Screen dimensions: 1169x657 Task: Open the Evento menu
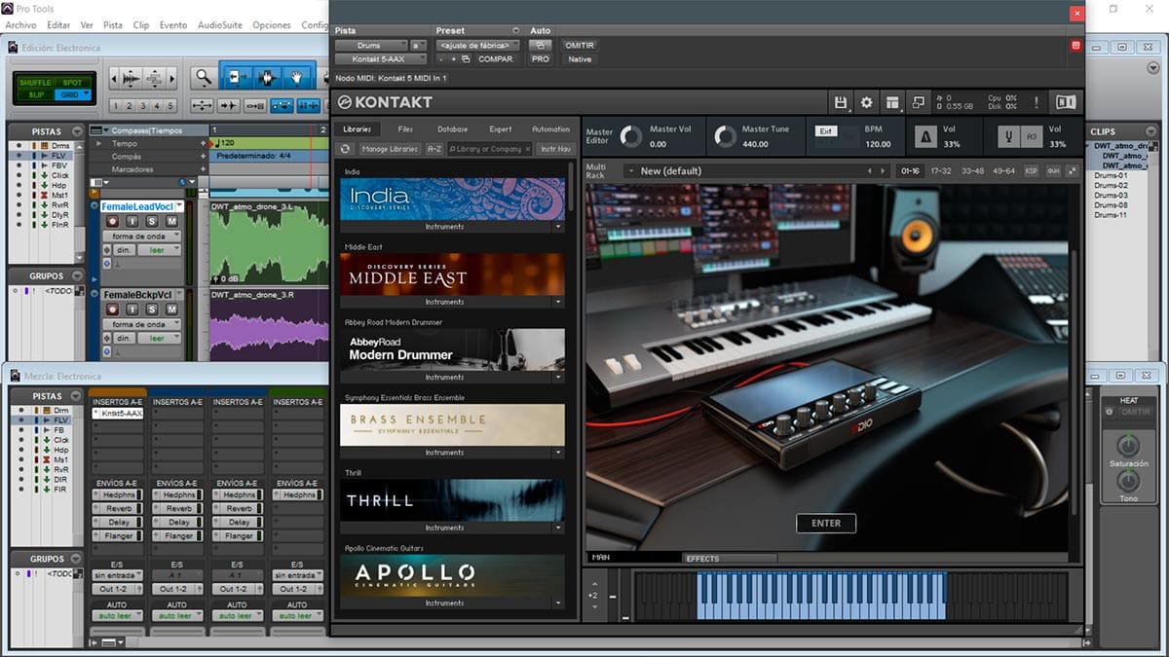pyautogui.click(x=173, y=24)
